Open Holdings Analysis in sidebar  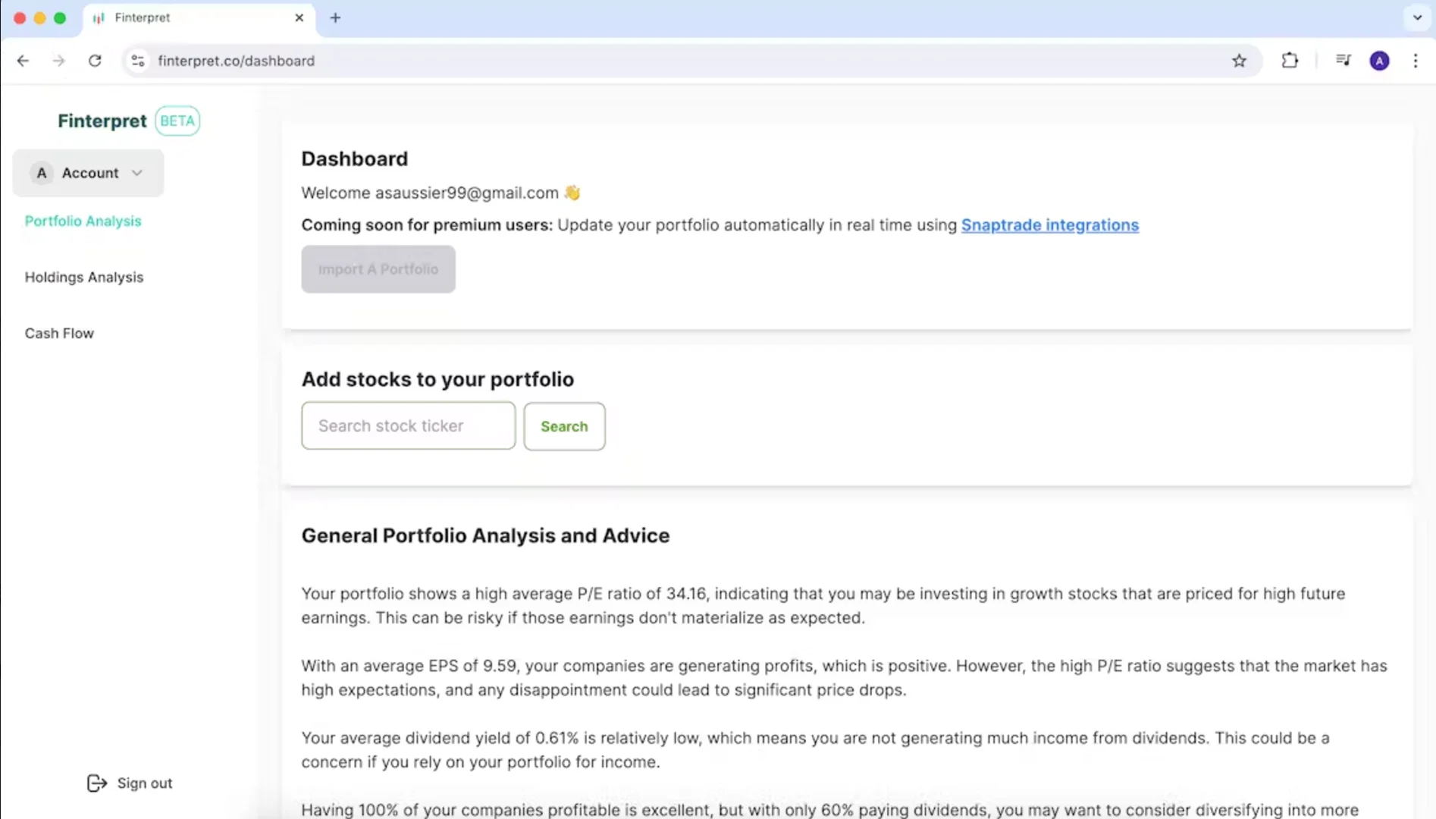[84, 277]
